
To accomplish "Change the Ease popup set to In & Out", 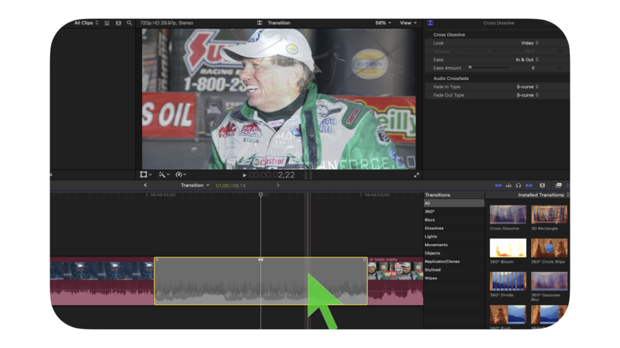I will [527, 60].
